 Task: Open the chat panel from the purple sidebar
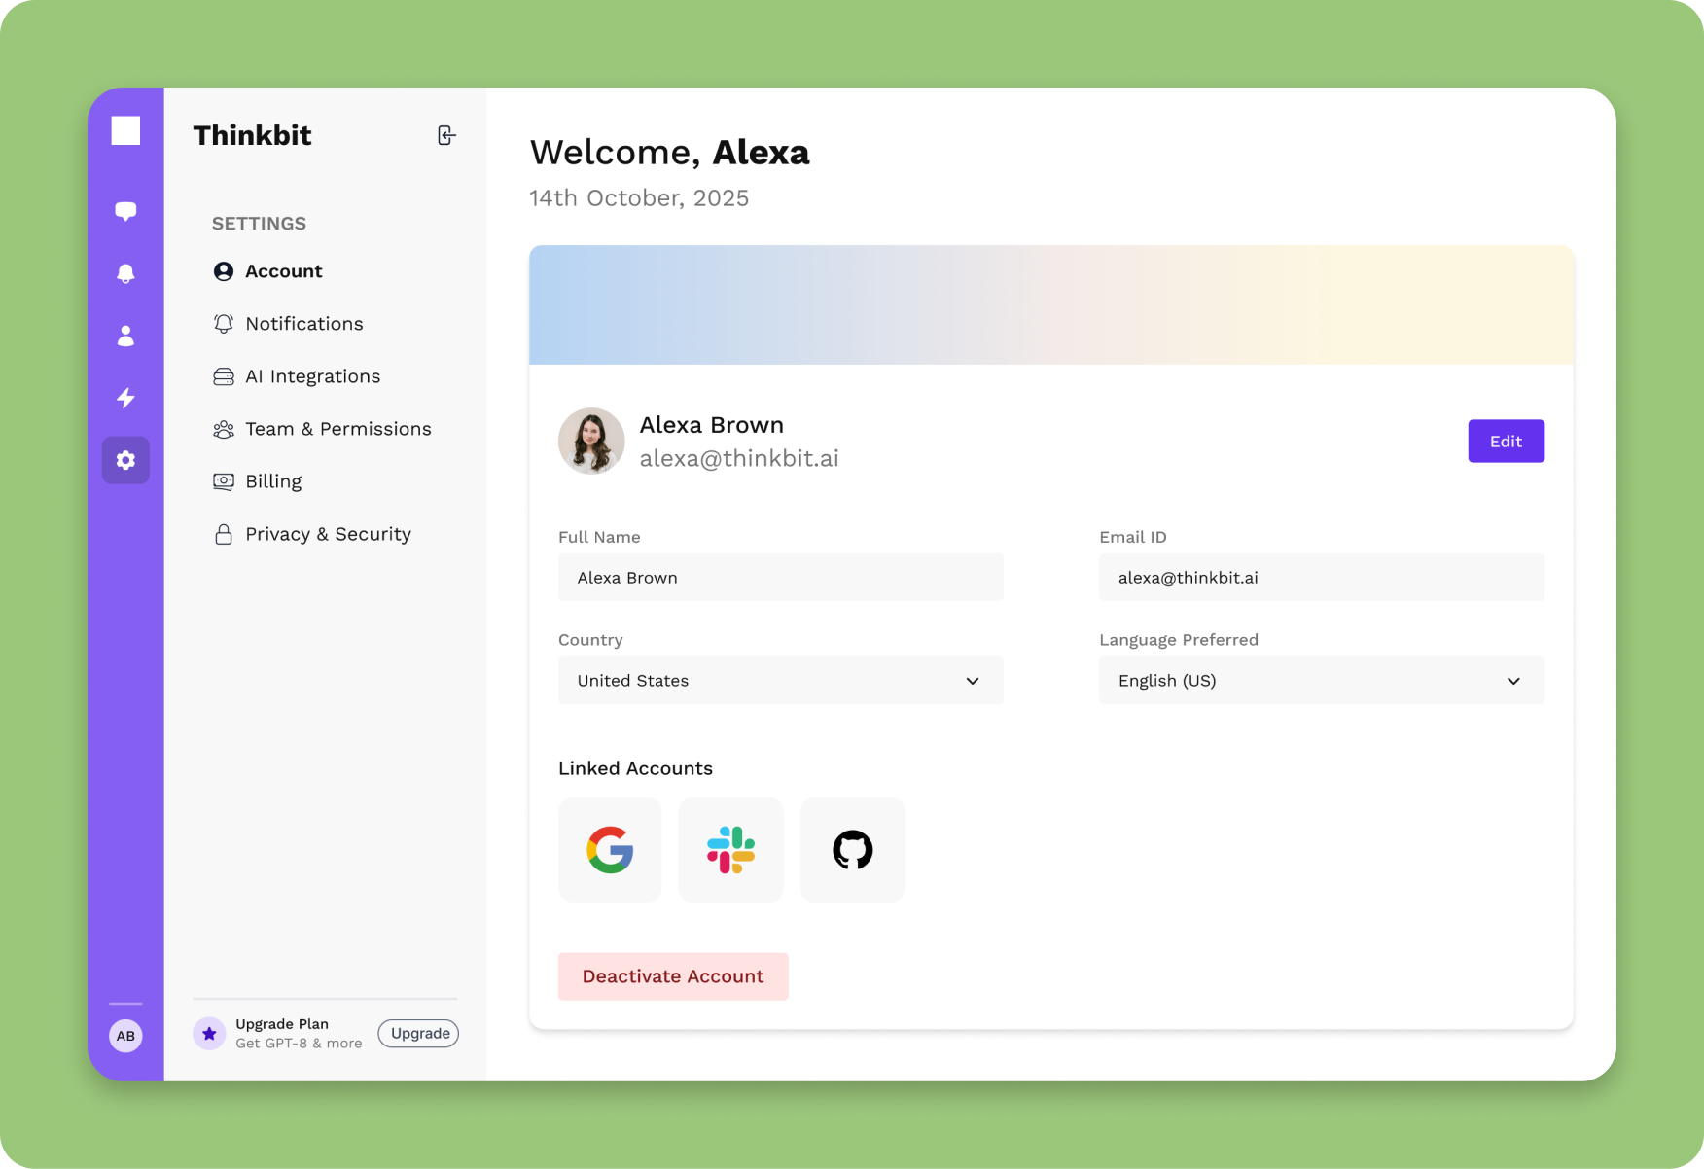click(x=125, y=210)
